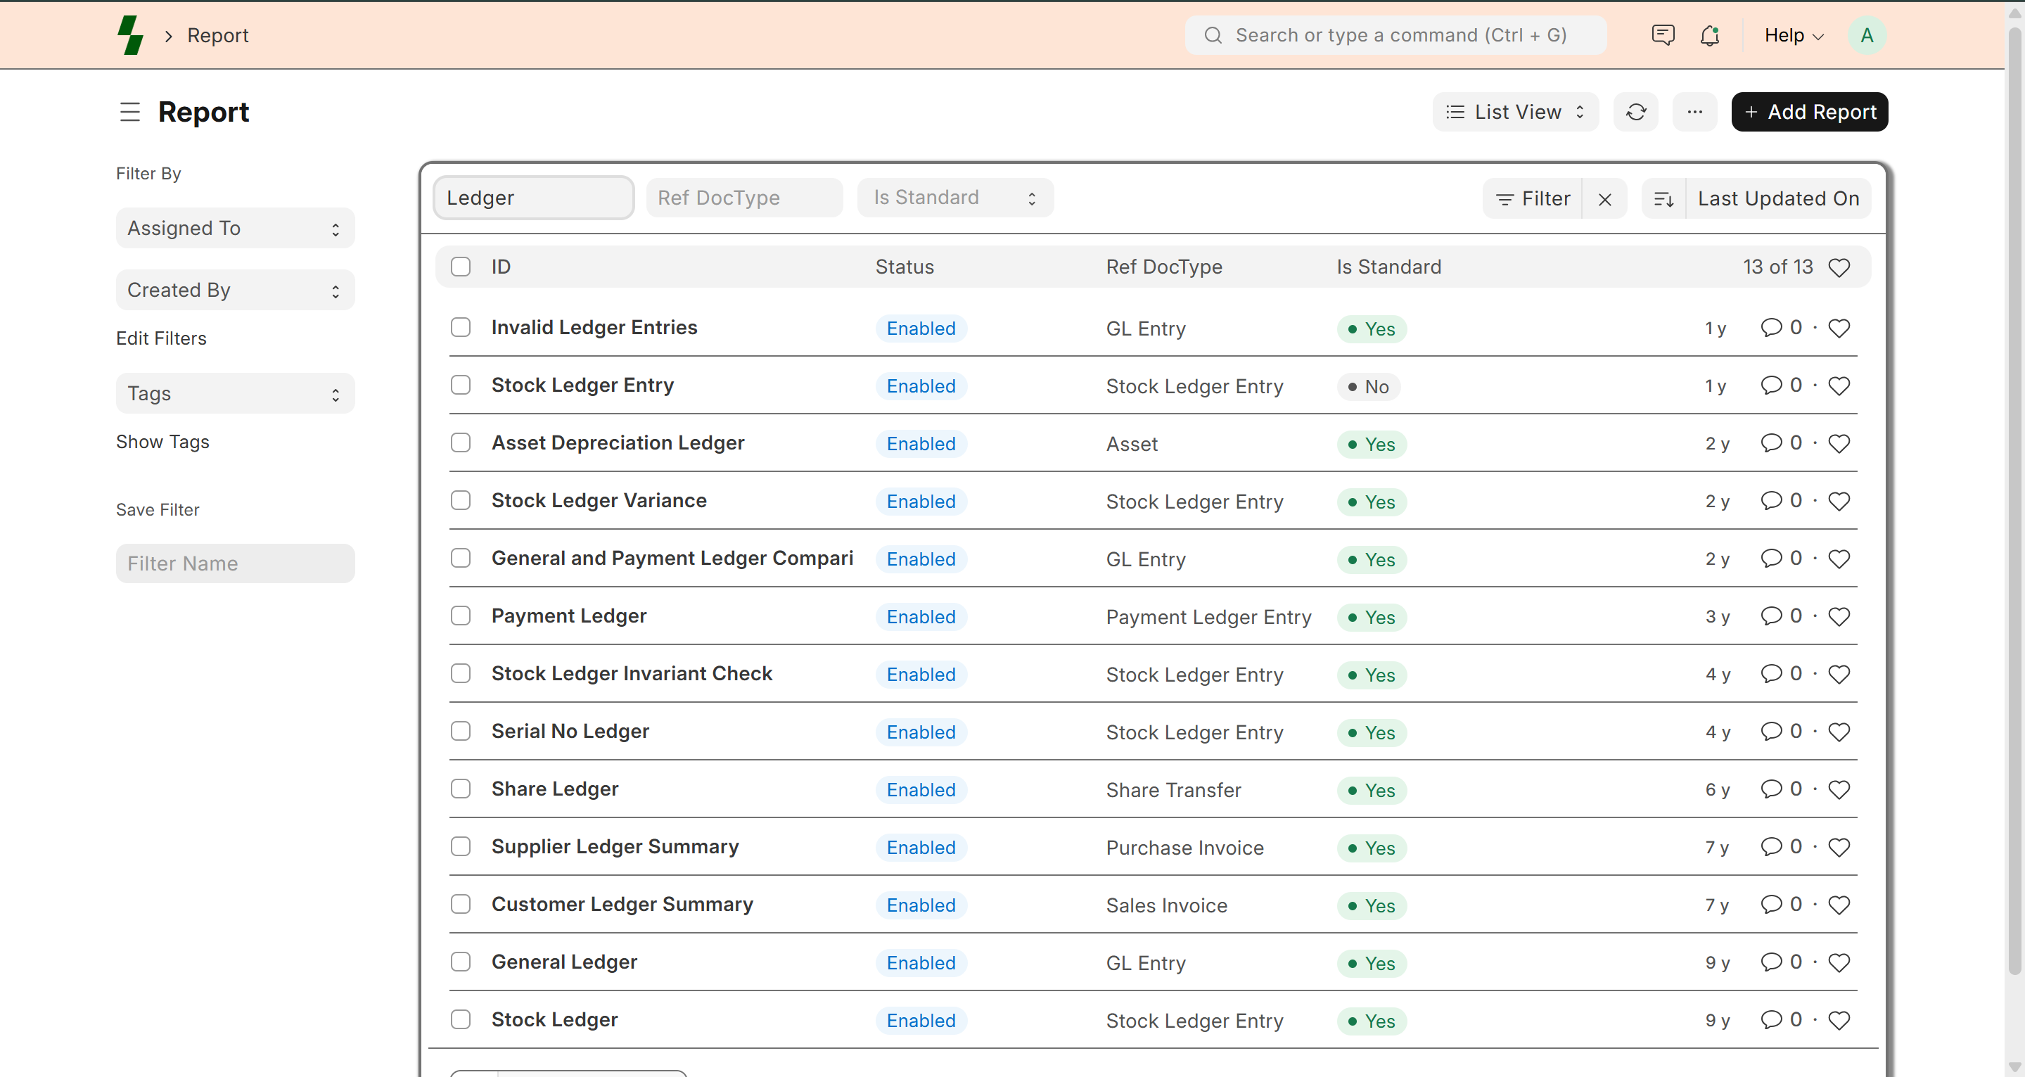Click the Add Report button
The image size is (2025, 1077).
(x=1809, y=113)
